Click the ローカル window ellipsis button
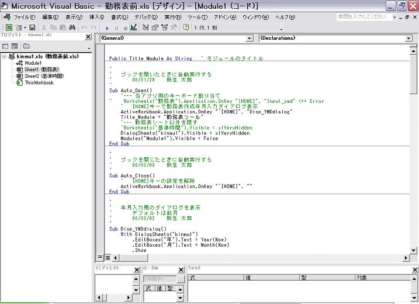Image resolution: width=419 pixels, height=304 pixels. click(181, 279)
